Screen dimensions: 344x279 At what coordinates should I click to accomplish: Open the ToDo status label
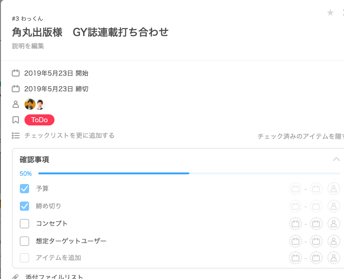click(40, 120)
